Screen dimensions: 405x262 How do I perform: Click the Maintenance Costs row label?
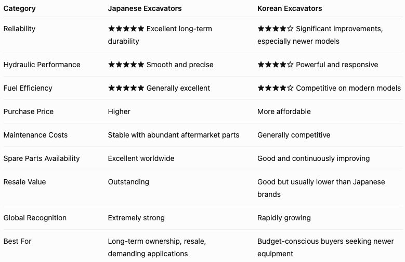pos(35,135)
